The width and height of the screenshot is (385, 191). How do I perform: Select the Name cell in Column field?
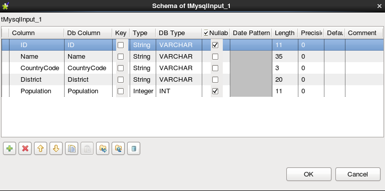point(37,57)
